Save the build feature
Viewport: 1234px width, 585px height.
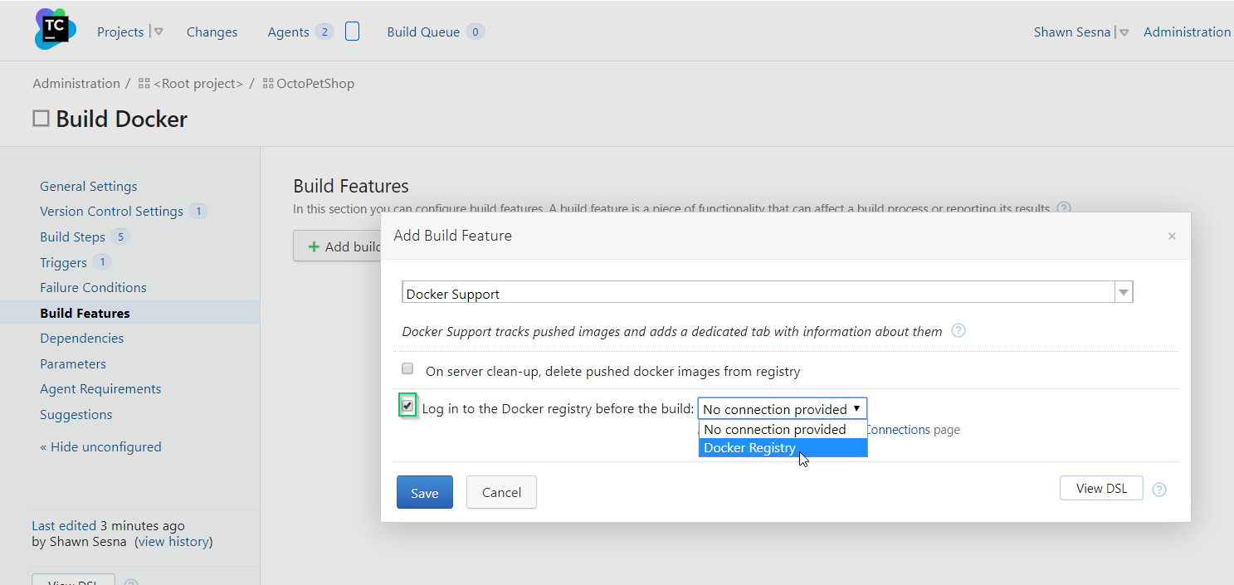pyautogui.click(x=425, y=492)
